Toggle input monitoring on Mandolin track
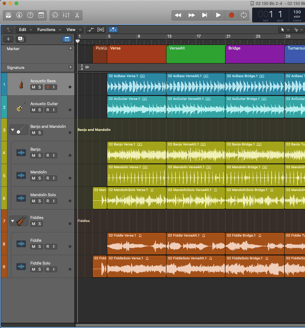The height and width of the screenshot is (328, 305). (54, 178)
